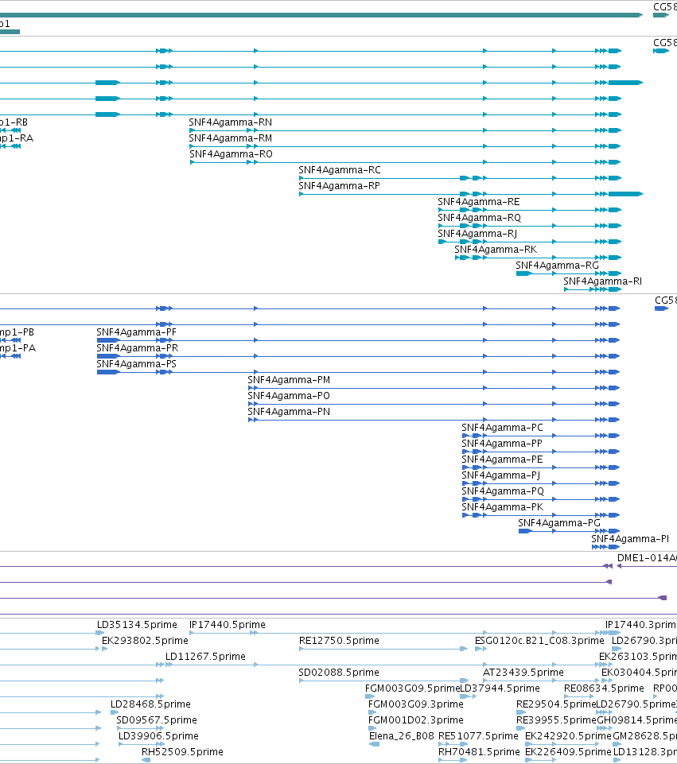Select the RE12750.5prime EST label
The image size is (677, 764).
click(x=339, y=641)
